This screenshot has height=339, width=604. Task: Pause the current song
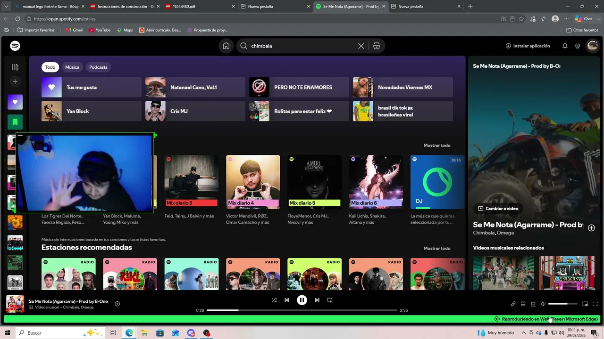coord(302,300)
